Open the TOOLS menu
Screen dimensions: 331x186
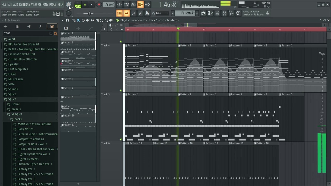click(x=52, y=4)
